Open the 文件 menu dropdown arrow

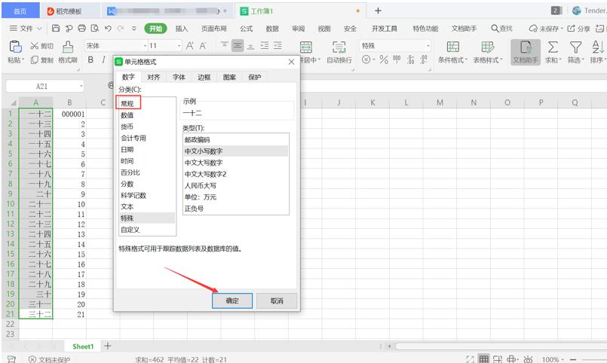tap(39, 29)
